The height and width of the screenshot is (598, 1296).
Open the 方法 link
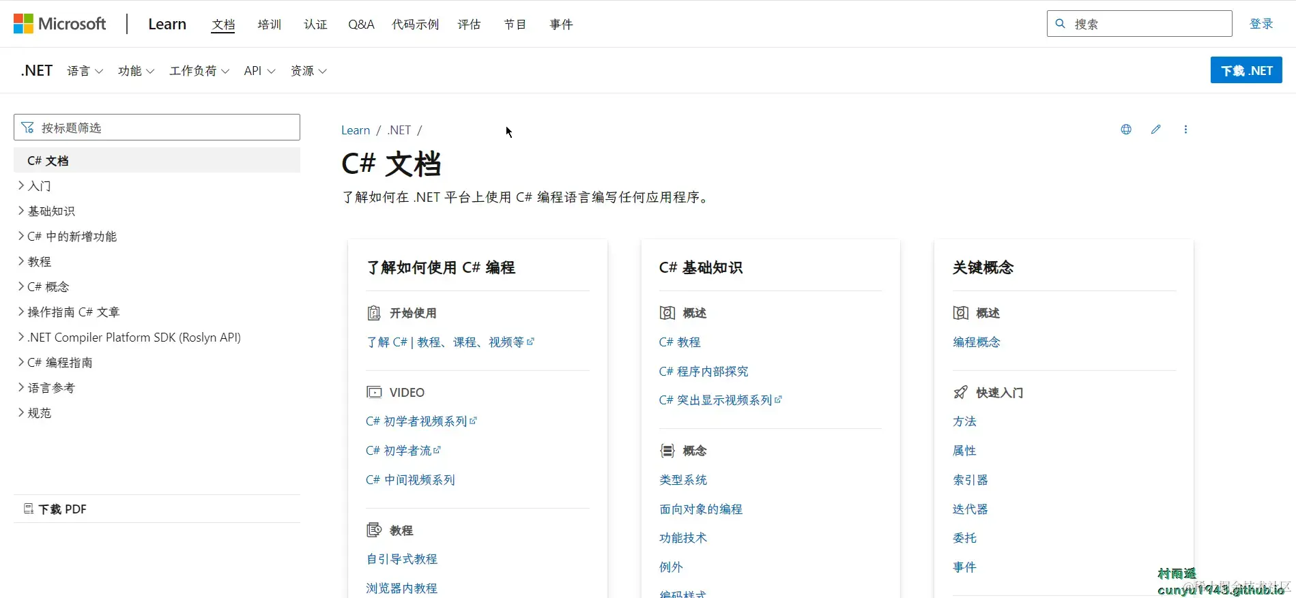pos(964,421)
